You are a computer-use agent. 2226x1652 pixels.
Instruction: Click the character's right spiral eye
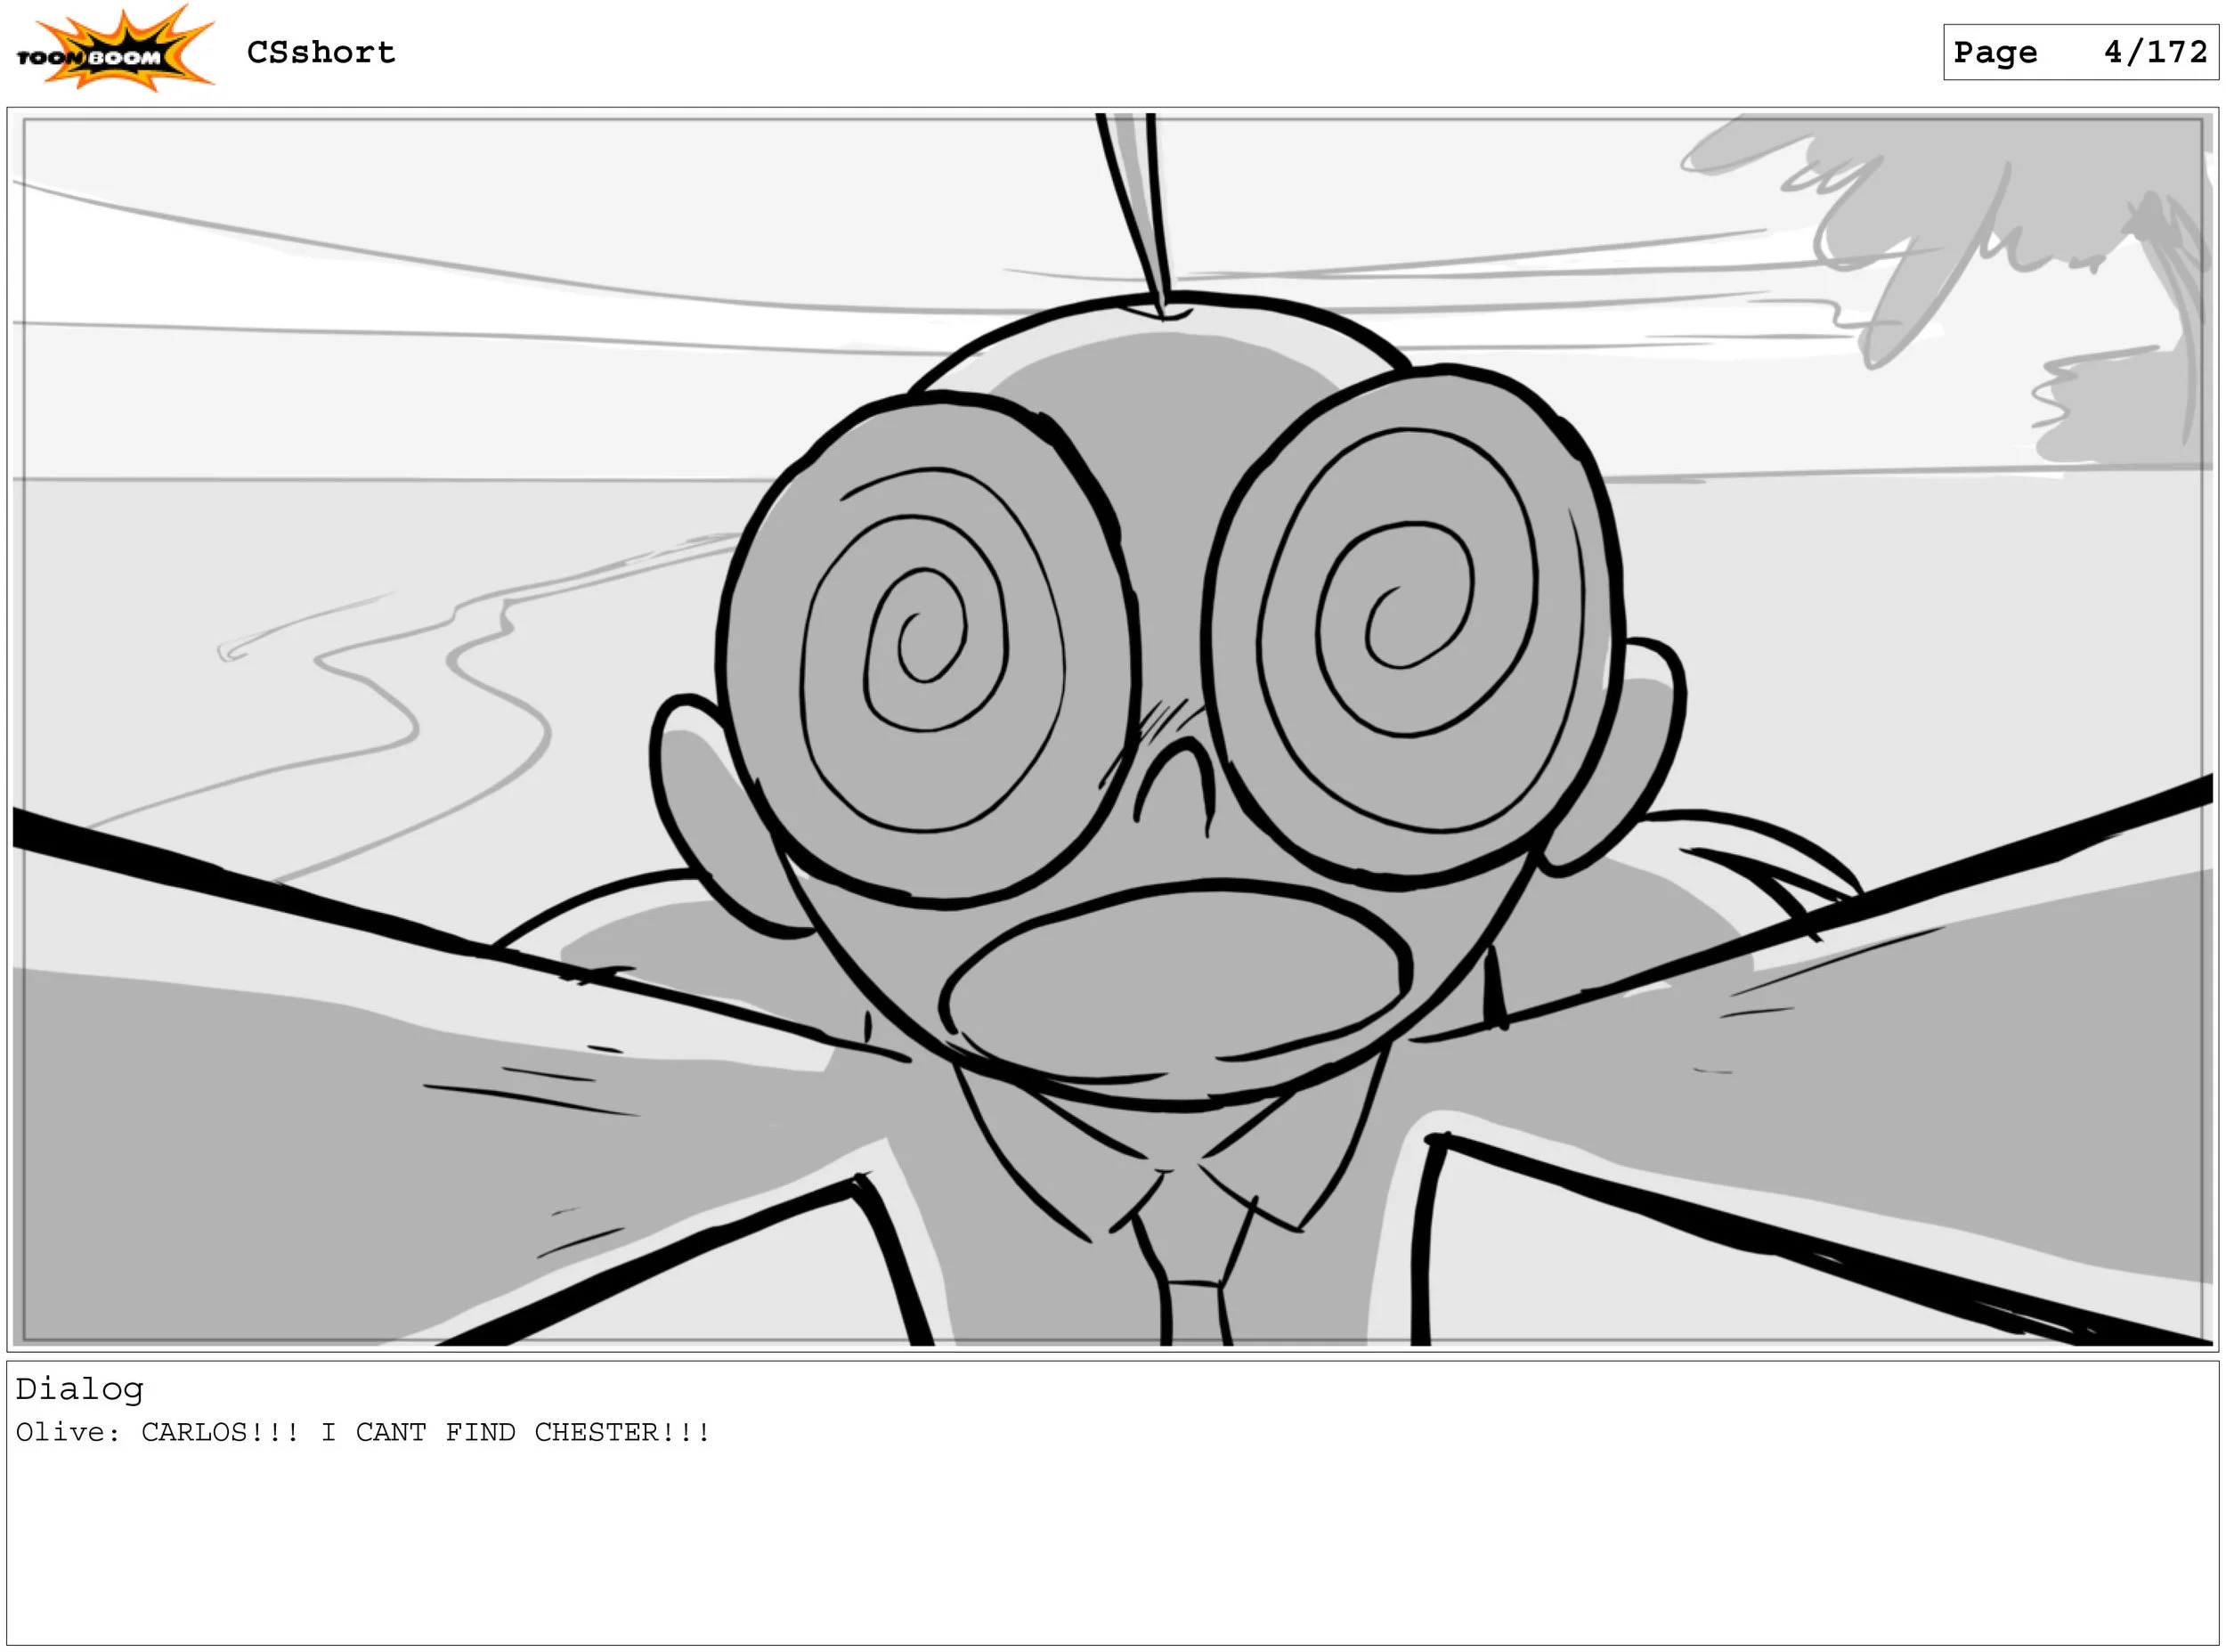pos(1411,625)
